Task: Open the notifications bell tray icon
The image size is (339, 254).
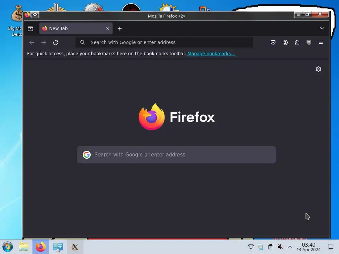Action: [x=251, y=246]
